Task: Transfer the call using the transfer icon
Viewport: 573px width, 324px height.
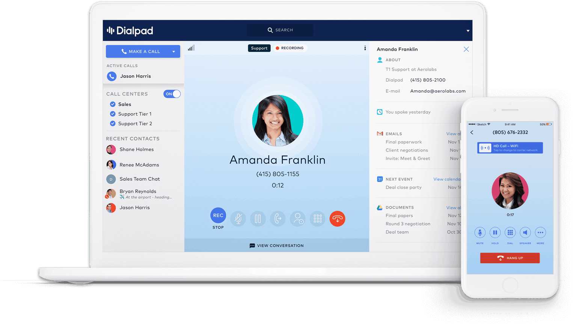Action: [x=278, y=219]
